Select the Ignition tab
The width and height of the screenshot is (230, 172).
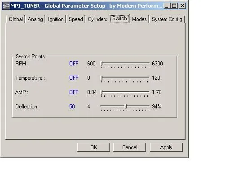pos(56,19)
